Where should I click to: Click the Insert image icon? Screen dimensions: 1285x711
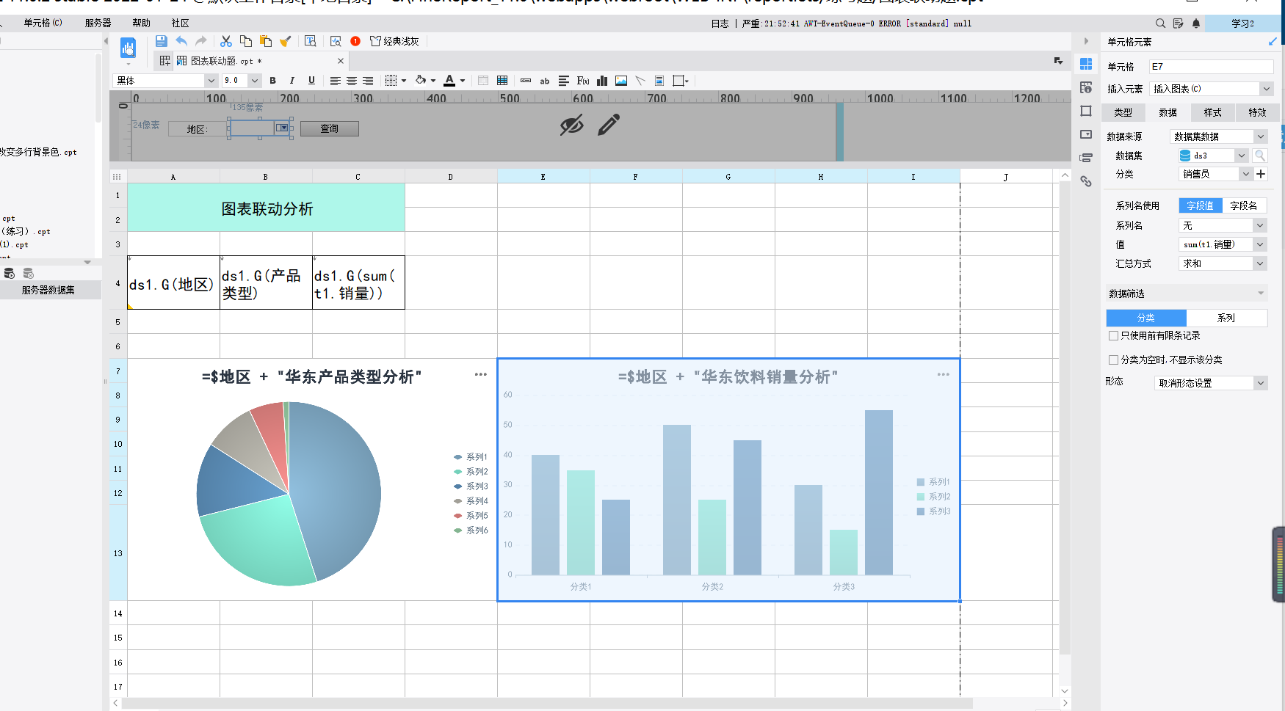pyautogui.click(x=621, y=81)
